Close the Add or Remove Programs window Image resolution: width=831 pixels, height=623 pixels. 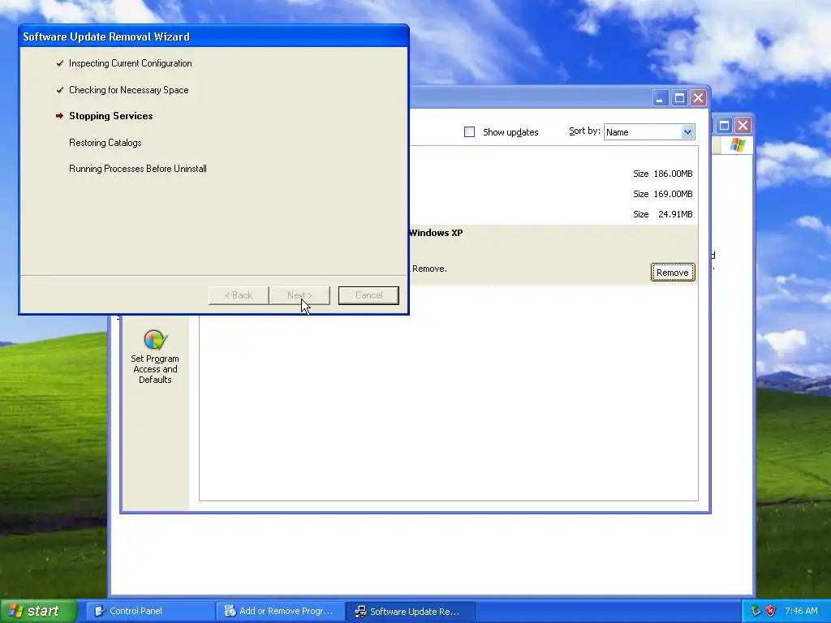coord(699,98)
